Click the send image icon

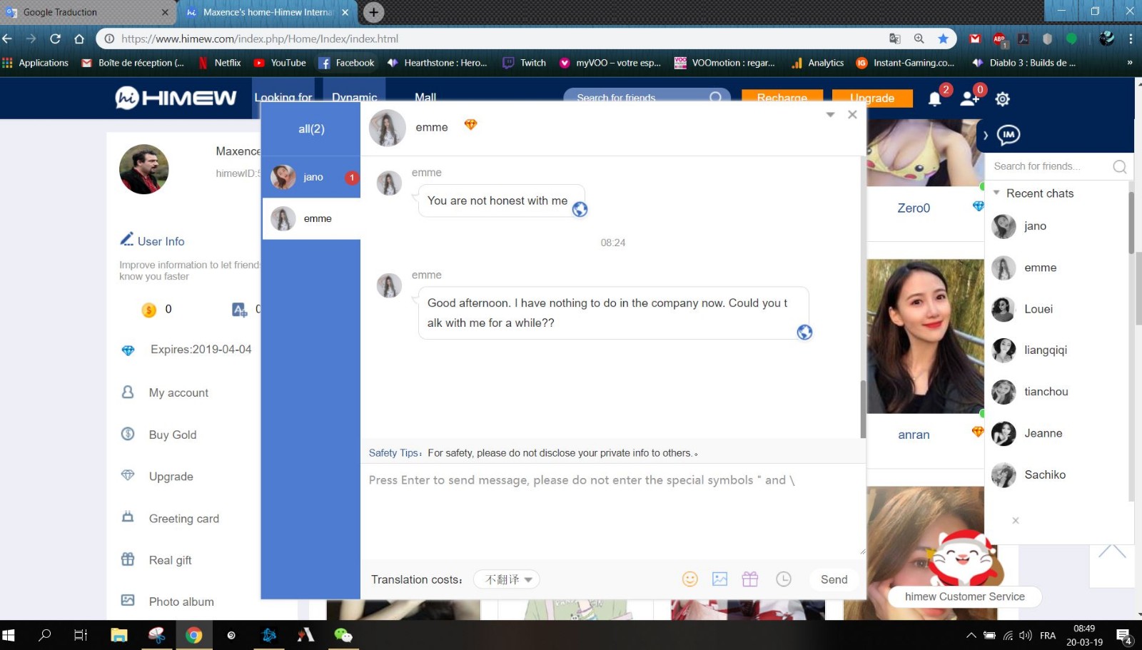[719, 579]
